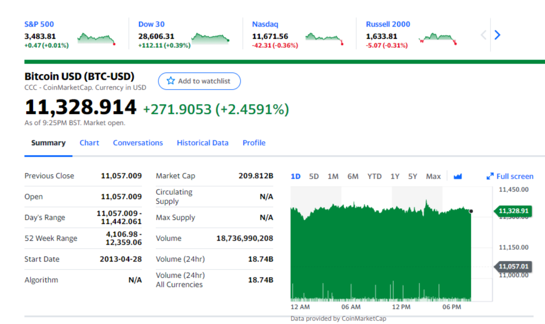This screenshot has width=545, height=324.
Task: Click the 11,328.91 price tag on chart axis
Action: click(513, 211)
